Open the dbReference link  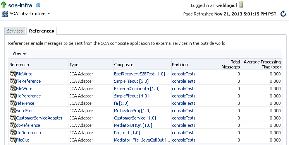[28, 125]
